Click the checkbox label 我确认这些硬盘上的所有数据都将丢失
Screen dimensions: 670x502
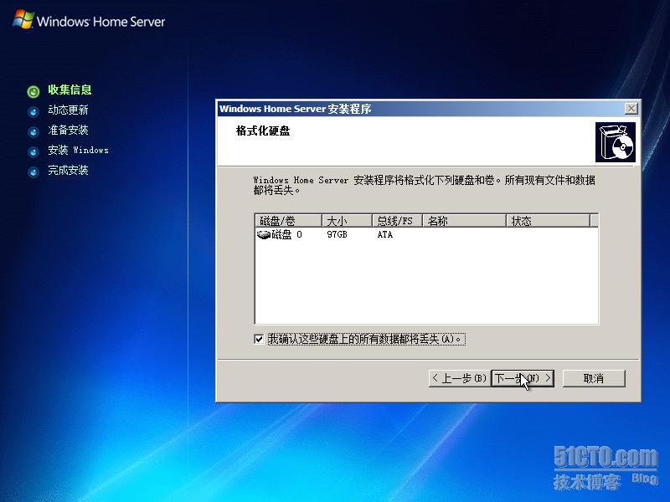click(x=366, y=339)
